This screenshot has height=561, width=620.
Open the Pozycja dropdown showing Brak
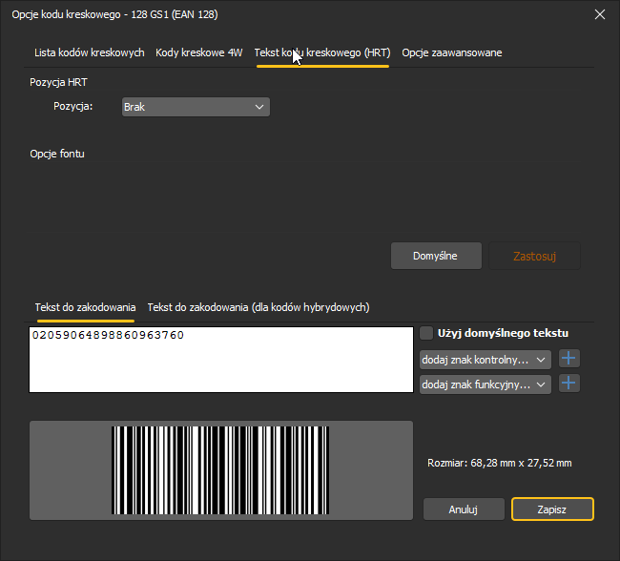(x=196, y=107)
